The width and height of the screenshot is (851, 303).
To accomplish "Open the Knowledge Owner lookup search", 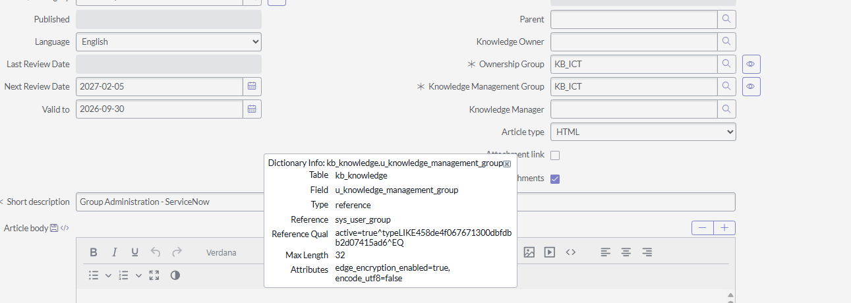I will (726, 41).
